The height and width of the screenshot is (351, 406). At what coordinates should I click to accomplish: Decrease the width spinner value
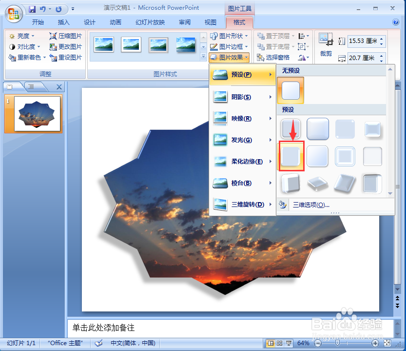382,61
